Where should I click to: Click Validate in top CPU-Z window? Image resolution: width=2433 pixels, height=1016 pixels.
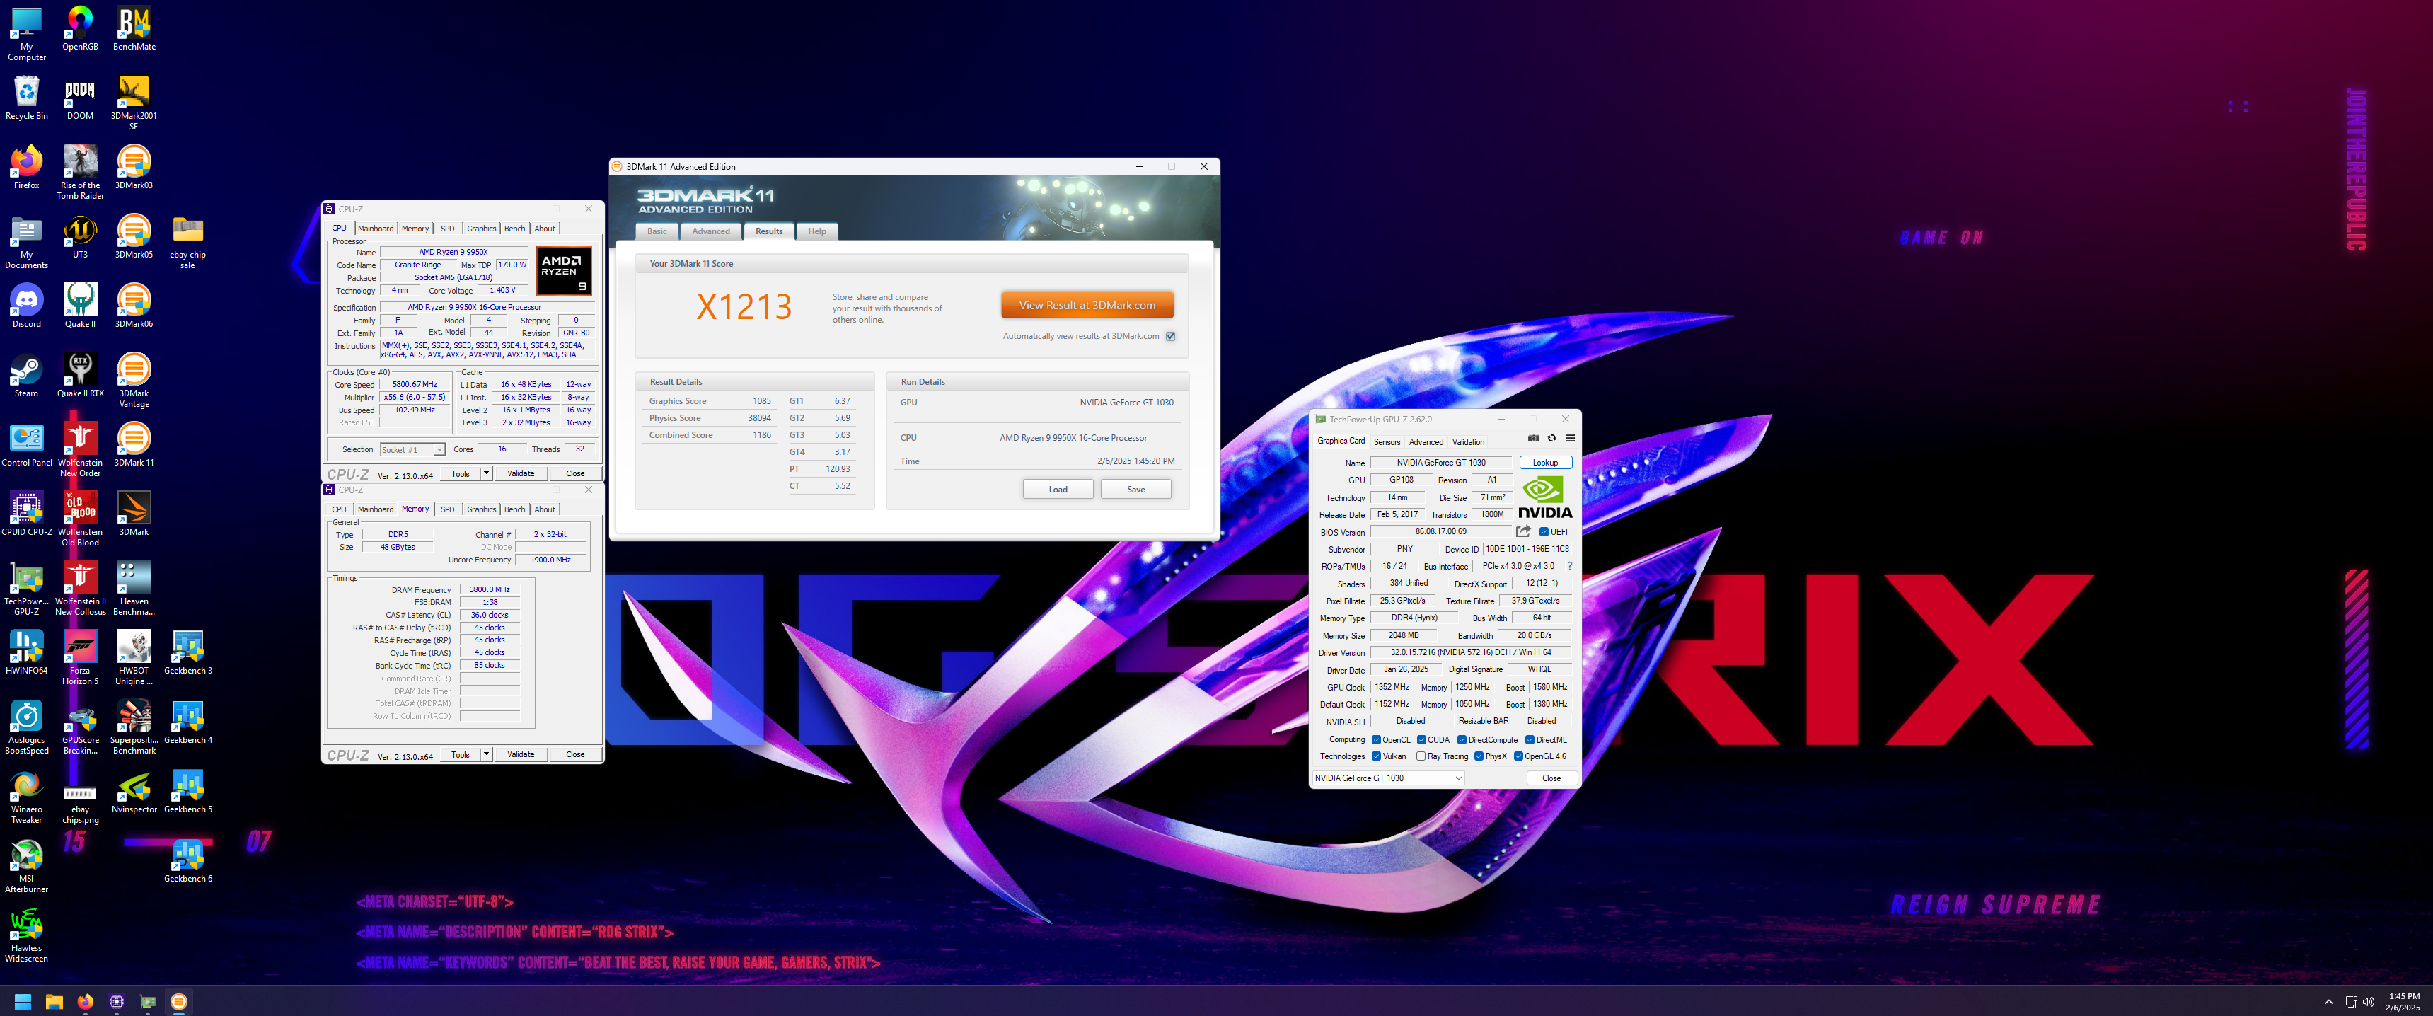521,473
